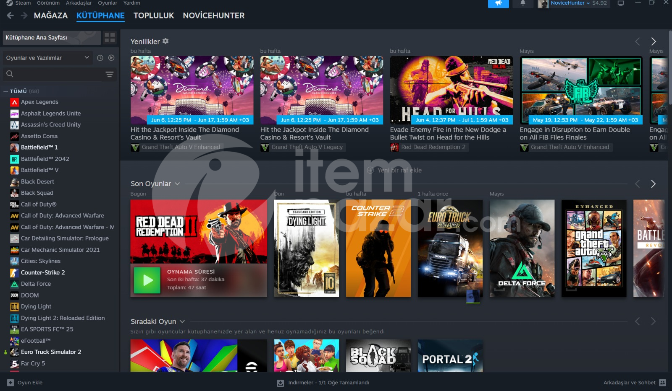Screen dimensions: 672x391
Task: Click Delta Force list icon
Action: (x=14, y=284)
